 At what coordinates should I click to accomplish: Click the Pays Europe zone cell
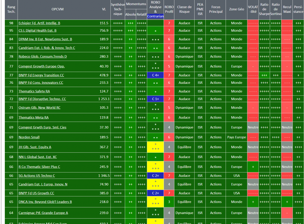click(x=236, y=137)
